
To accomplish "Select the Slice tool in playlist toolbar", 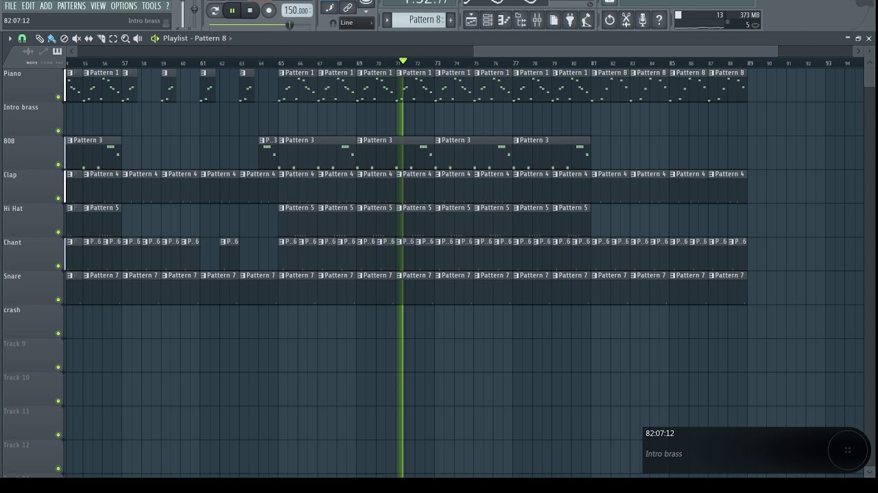I will pos(101,38).
